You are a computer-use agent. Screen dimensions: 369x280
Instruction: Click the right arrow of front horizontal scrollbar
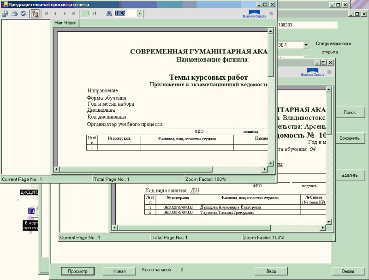[264, 169]
